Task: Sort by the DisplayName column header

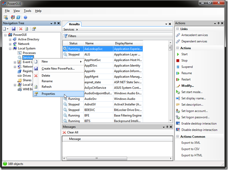Action: point(124,43)
